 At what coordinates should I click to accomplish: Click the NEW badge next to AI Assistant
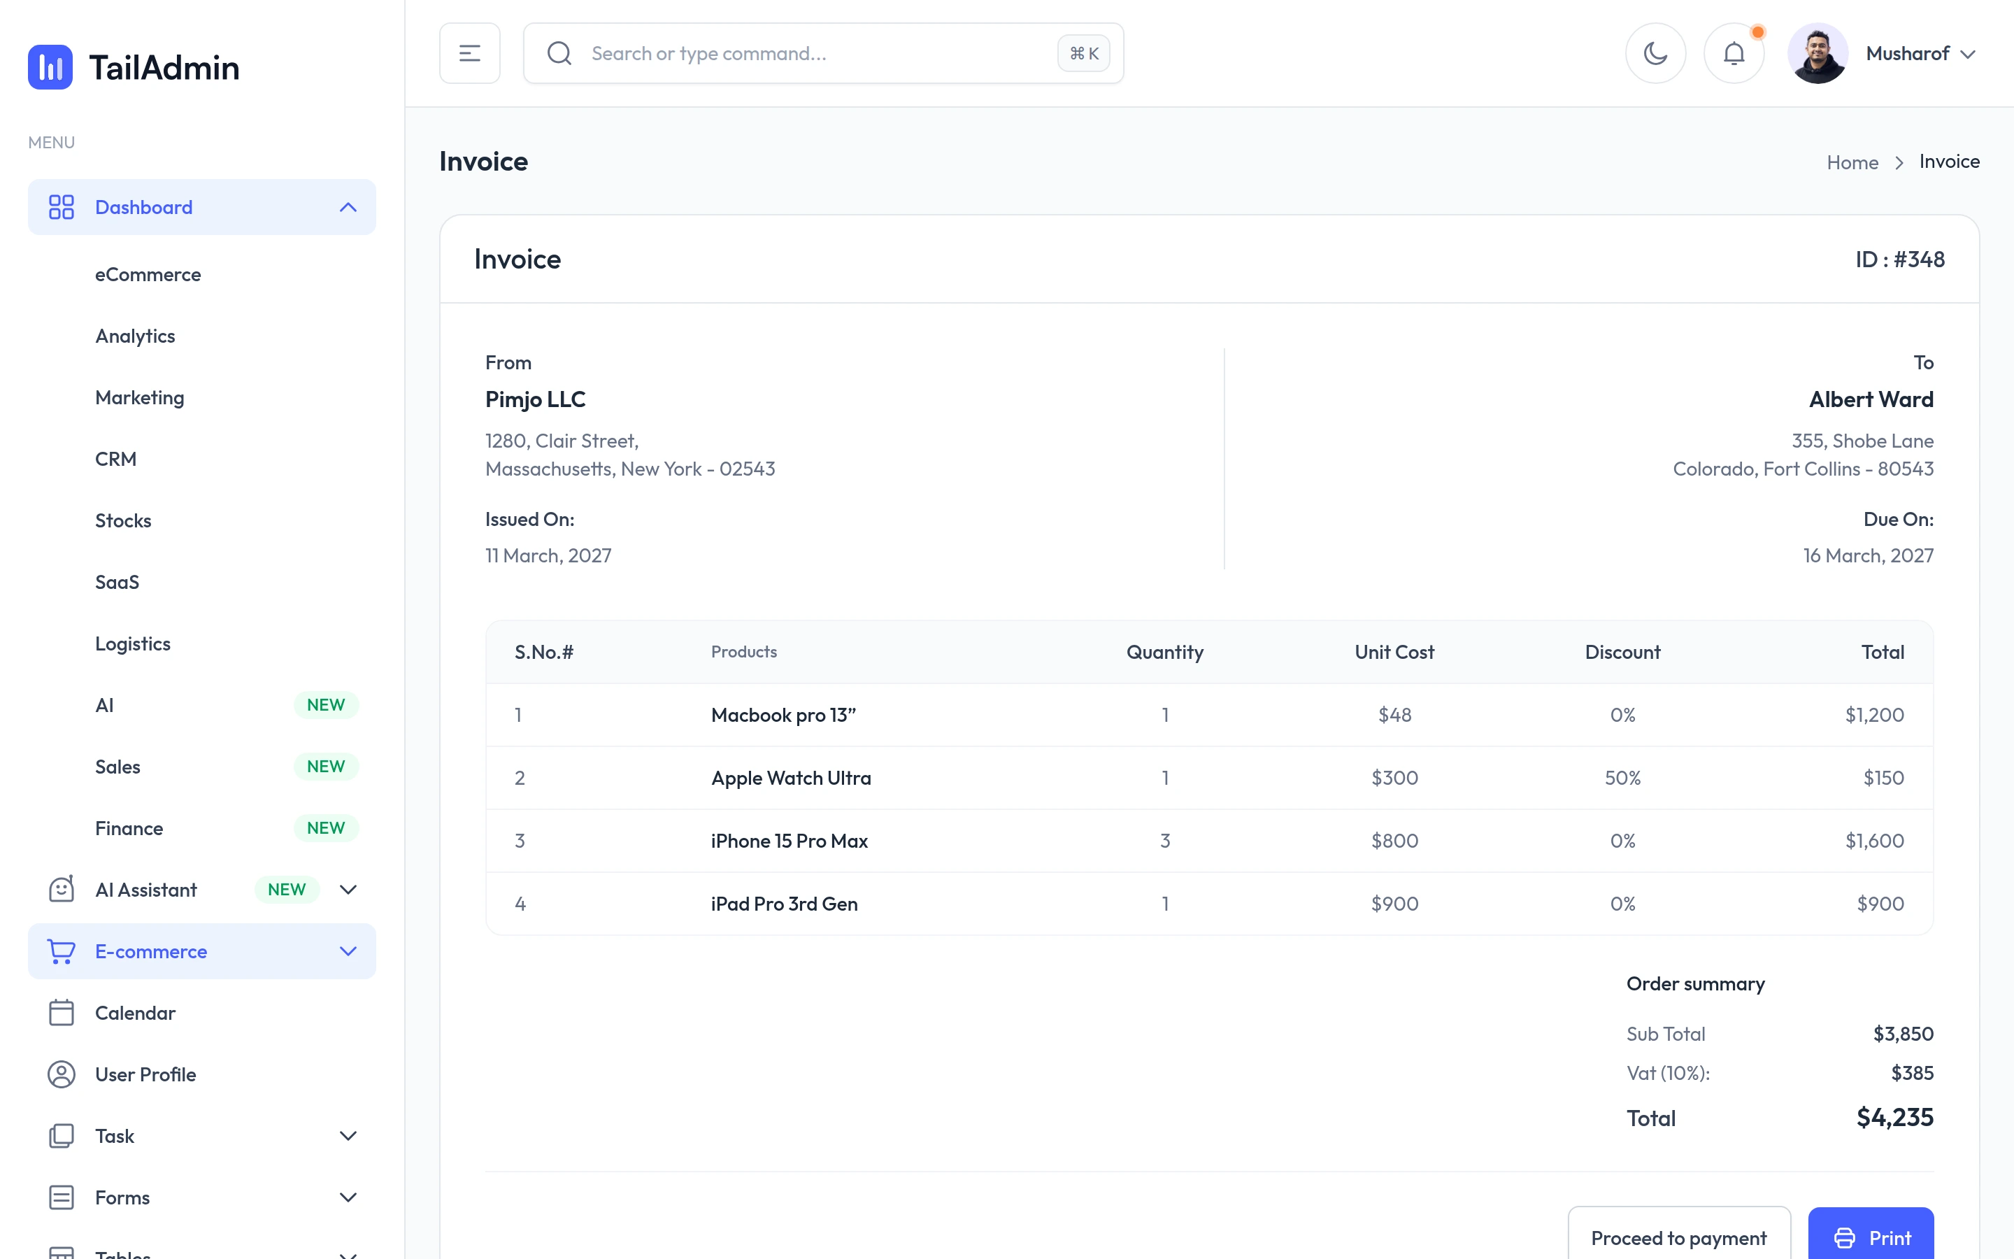[286, 889]
